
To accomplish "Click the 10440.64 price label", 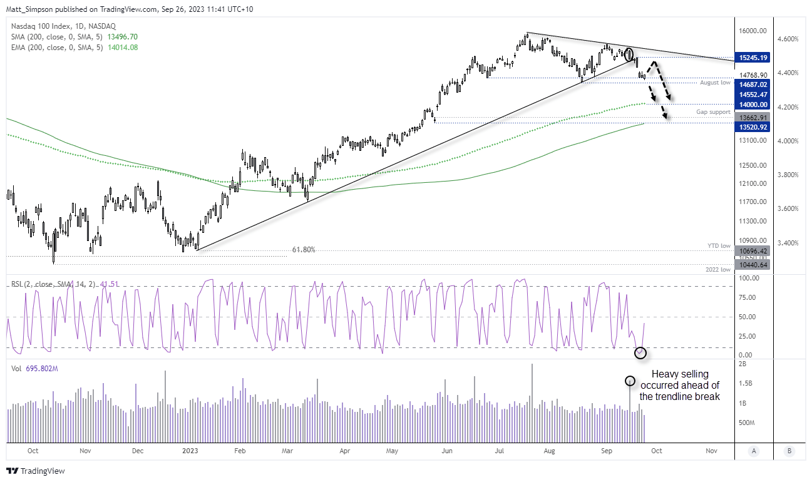I will [x=753, y=265].
